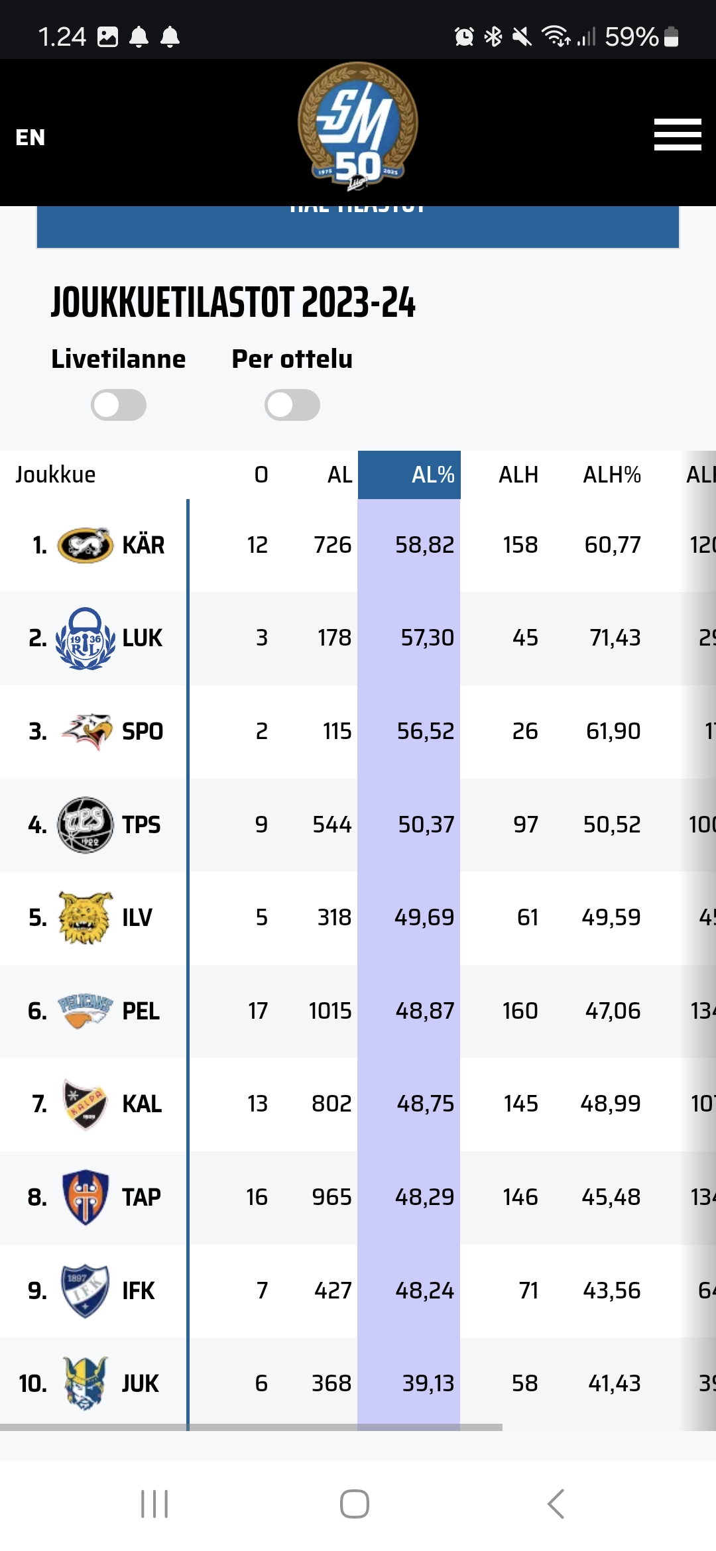Sort table by ALH% column header
The image size is (716, 1551).
(x=611, y=475)
